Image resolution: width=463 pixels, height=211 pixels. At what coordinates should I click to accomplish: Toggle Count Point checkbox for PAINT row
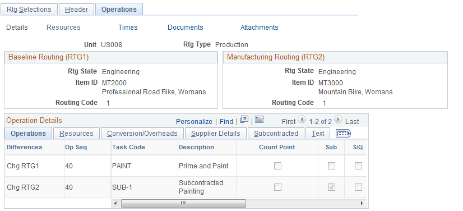tap(277, 166)
